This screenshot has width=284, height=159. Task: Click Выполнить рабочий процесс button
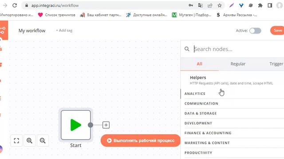[x=141, y=140]
